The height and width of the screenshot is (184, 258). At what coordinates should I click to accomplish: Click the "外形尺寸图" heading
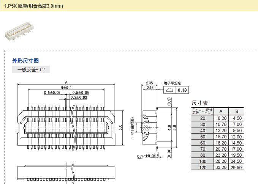(x=25, y=61)
